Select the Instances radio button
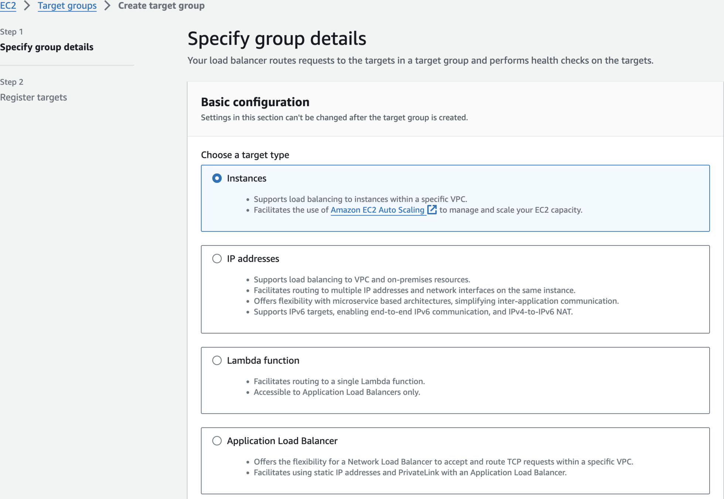 217,178
